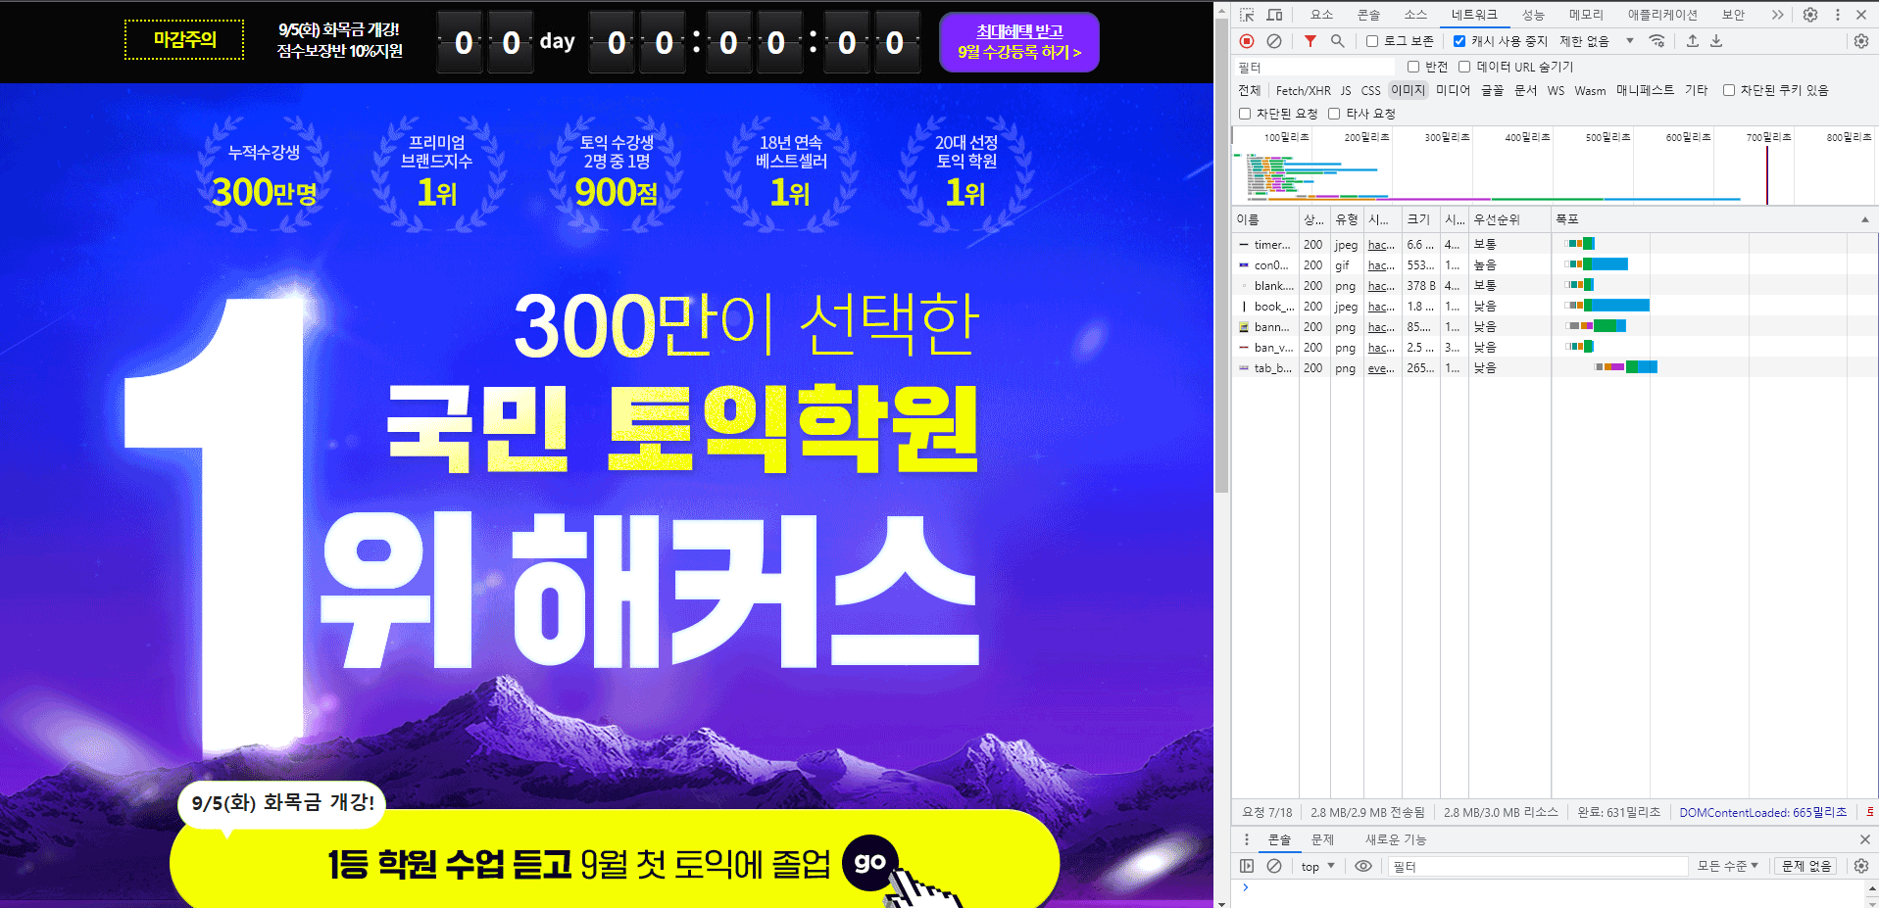Sort by 우선순위 column header
Screen dimensions: 1879x908
pos(1509,219)
